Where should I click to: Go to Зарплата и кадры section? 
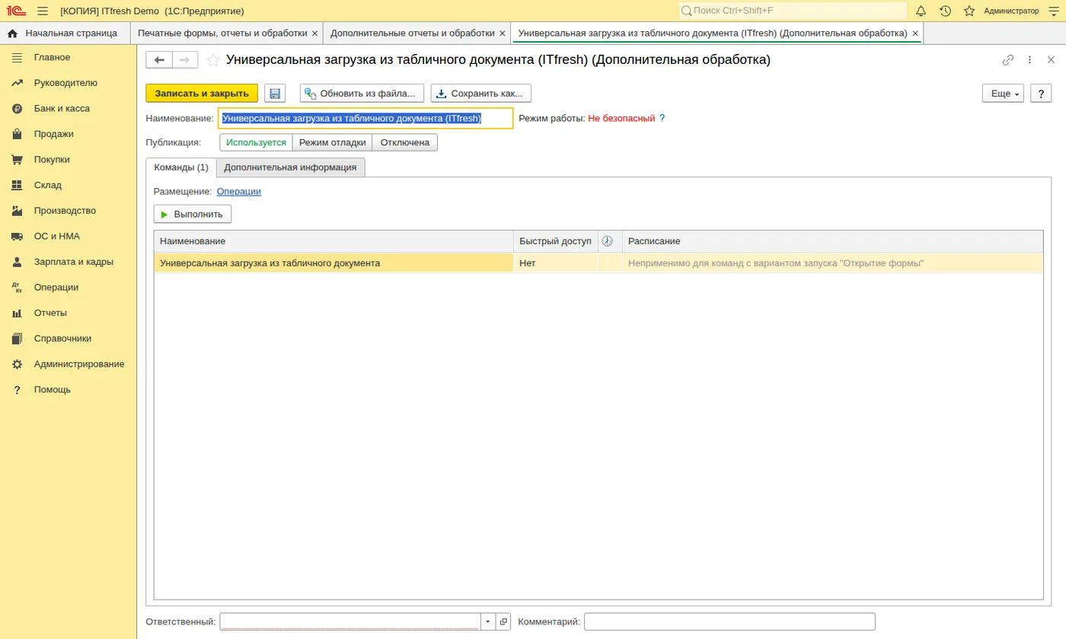(74, 262)
